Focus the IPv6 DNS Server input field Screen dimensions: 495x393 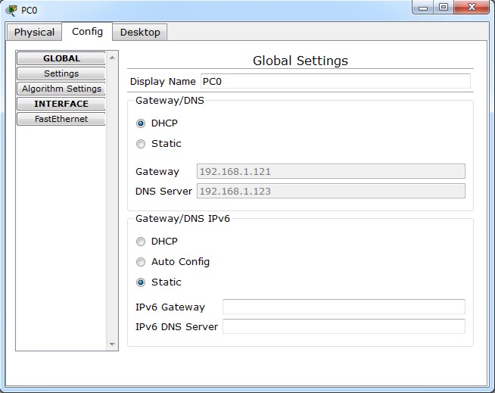pos(344,326)
